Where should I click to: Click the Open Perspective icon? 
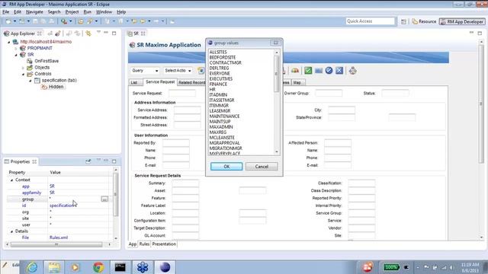pyautogui.click(x=403, y=21)
